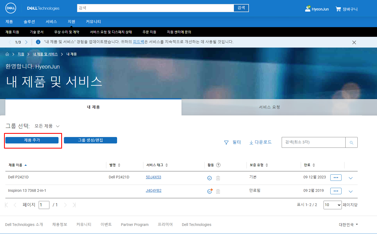Select 지원 센터에 문의 submenu item
This screenshot has height=234, width=377.
pyautogui.click(x=179, y=32)
